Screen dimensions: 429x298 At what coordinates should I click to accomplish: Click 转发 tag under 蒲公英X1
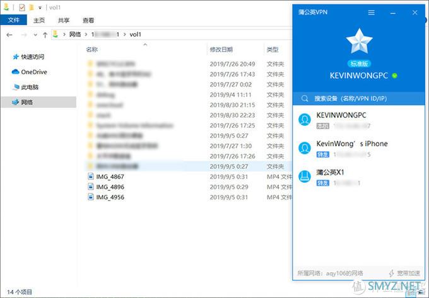(x=322, y=183)
